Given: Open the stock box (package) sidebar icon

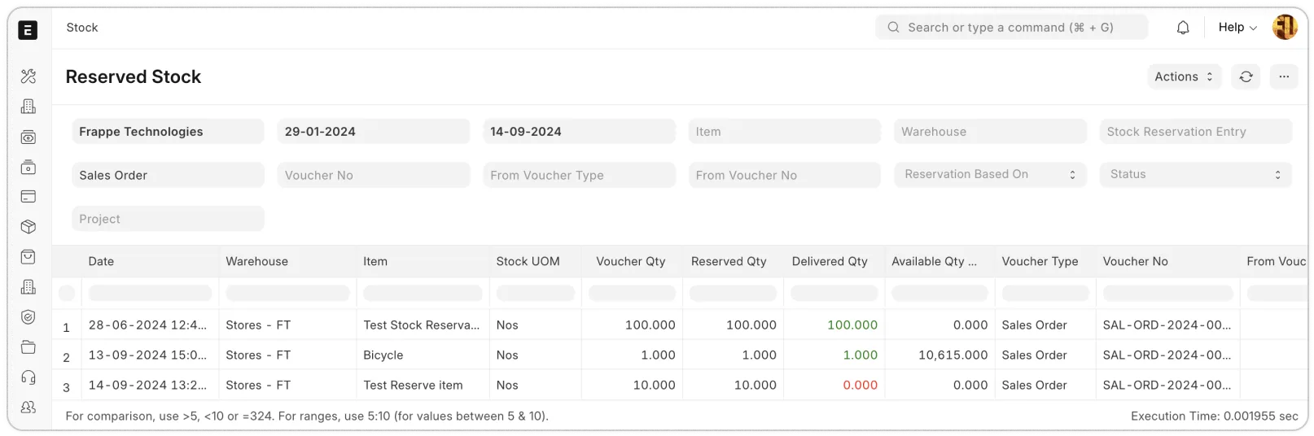Looking at the screenshot, I should click(28, 227).
